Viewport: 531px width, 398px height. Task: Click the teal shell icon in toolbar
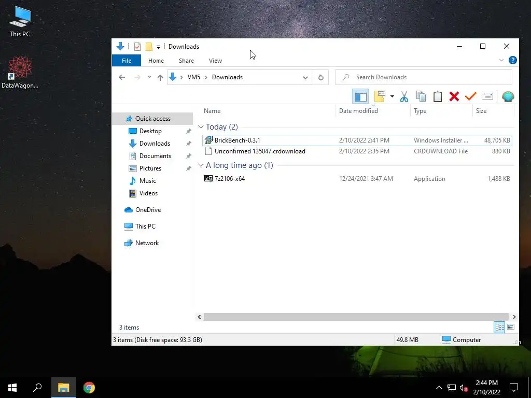[x=508, y=97]
